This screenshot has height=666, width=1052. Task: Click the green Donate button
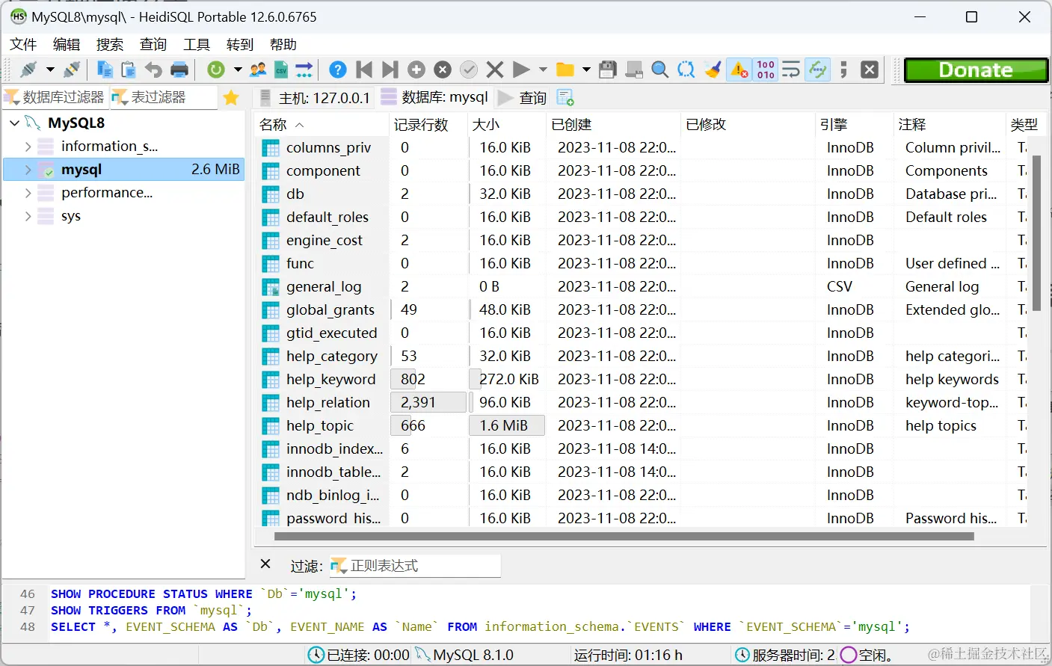tap(976, 70)
